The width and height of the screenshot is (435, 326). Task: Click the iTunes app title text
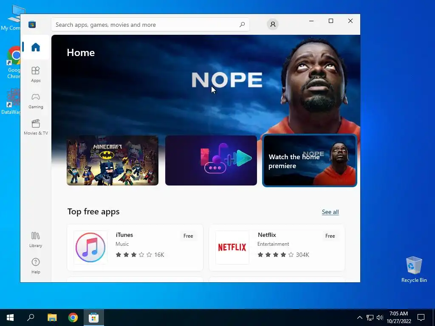coord(124,235)
